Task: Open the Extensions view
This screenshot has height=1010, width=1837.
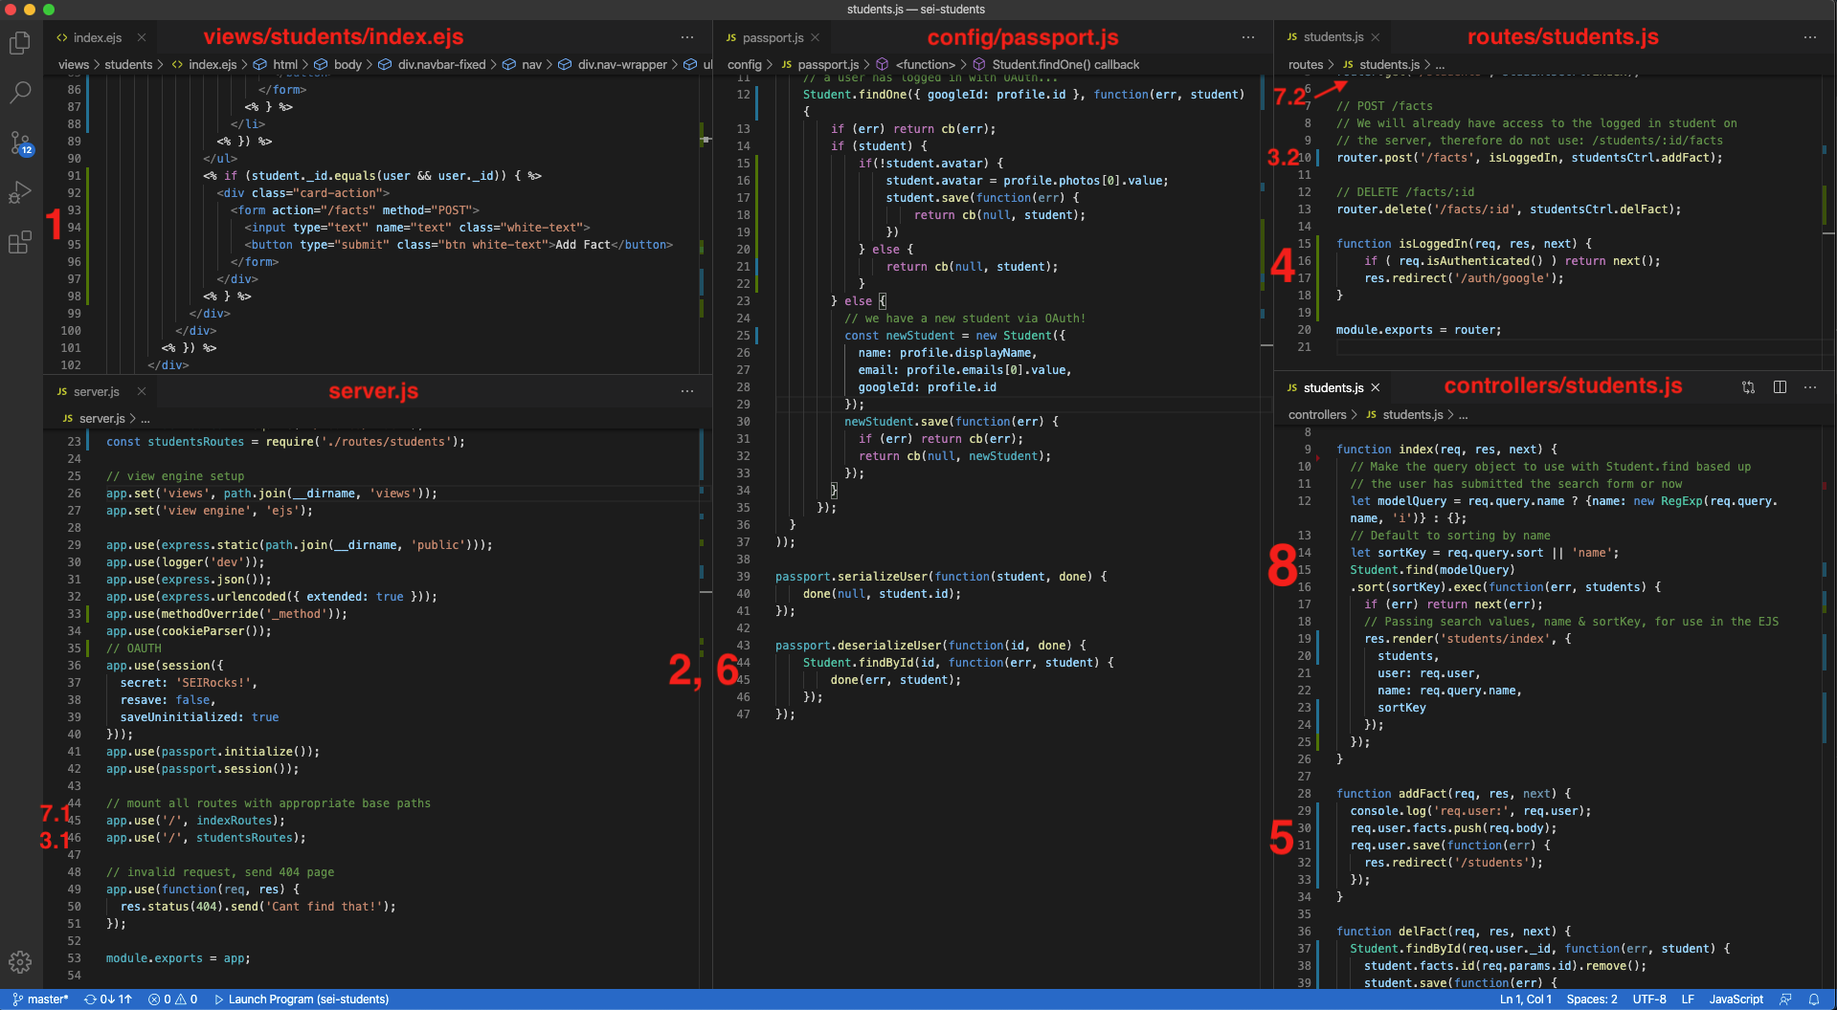Action: (x=20, y=243)
